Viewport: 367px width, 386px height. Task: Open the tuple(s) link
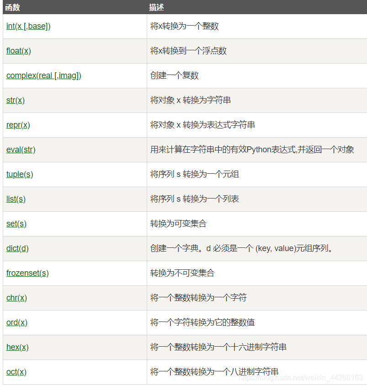point(20,174)
